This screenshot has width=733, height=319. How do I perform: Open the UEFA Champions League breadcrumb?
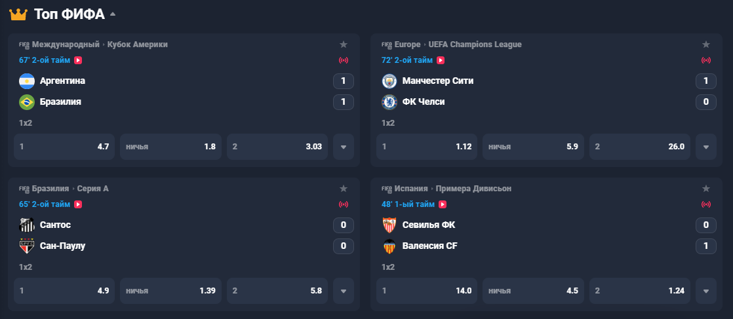[475, 45]
